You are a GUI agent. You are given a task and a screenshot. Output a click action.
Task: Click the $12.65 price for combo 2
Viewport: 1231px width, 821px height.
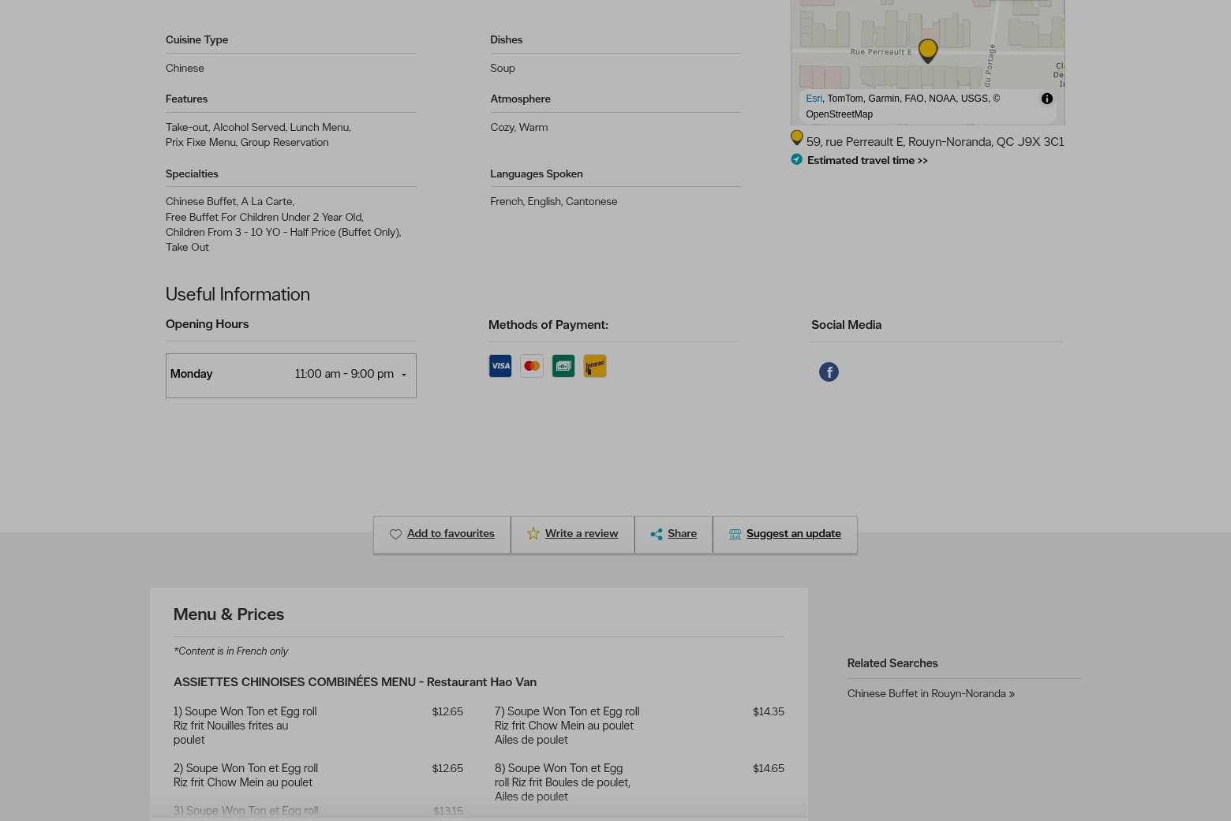(447, 768)
